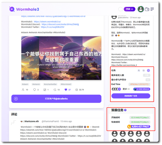Open the khariszone.eth username
The image size is (162, 145).
point(32,121)
